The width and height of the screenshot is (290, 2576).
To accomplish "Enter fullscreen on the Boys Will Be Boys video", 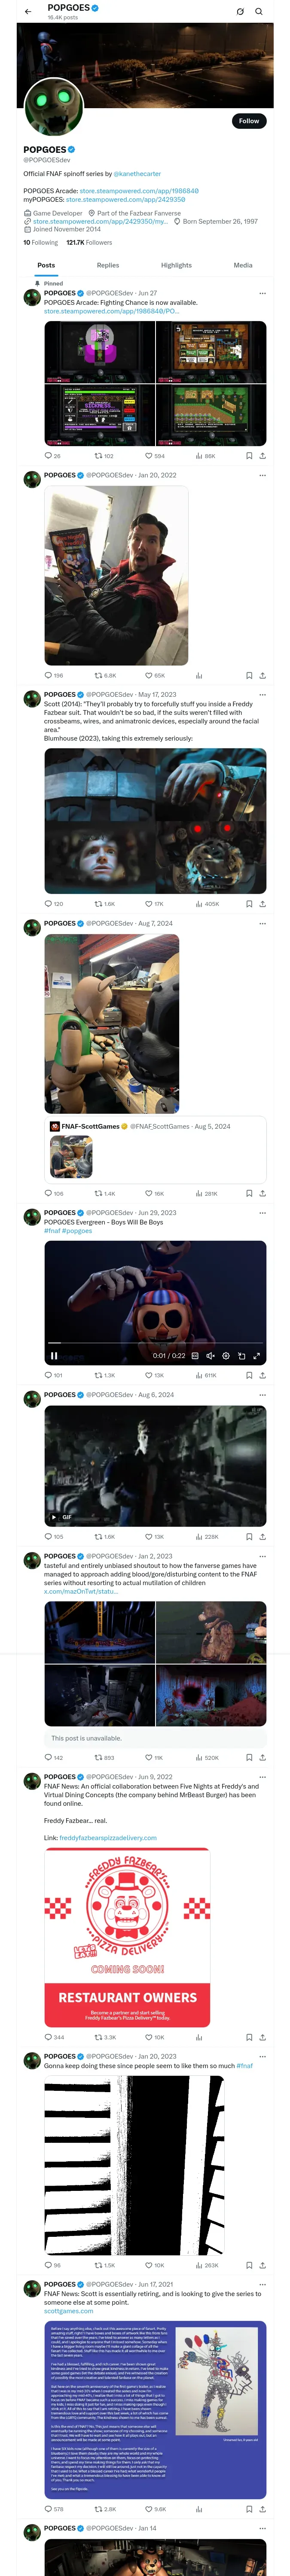I will coord(256,1356).
